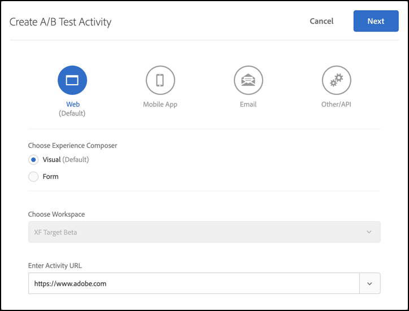Click the Choose Experience Composer heading

pos(72,146)
